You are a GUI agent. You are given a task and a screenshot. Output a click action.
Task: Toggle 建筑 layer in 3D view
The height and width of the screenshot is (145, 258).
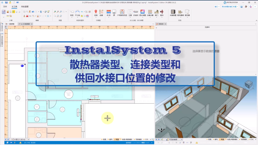pyautogui.click(x=216, y=139)
